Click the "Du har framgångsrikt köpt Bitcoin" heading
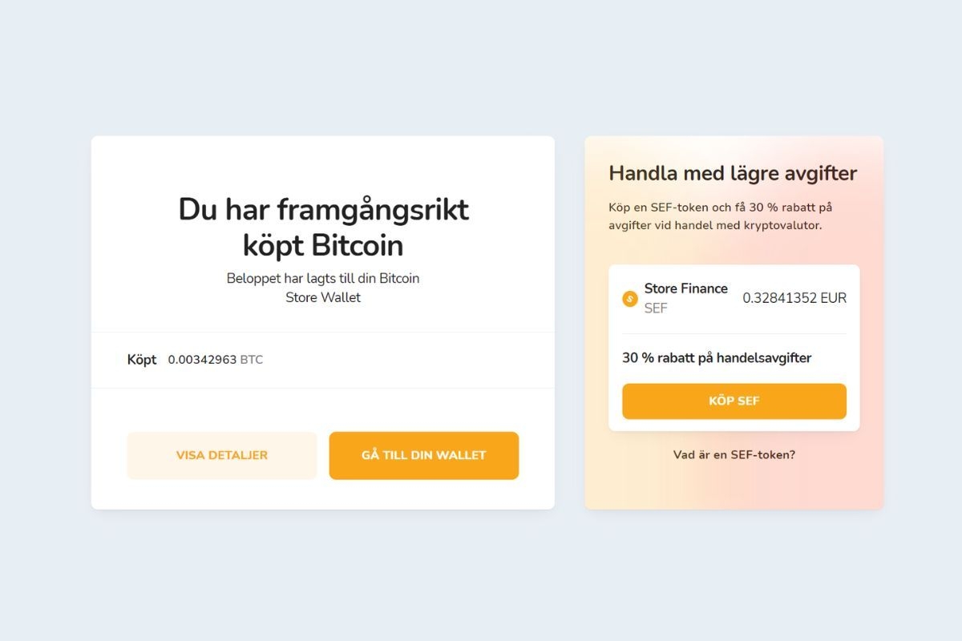The image size is (962, 641). click(323, 227)
